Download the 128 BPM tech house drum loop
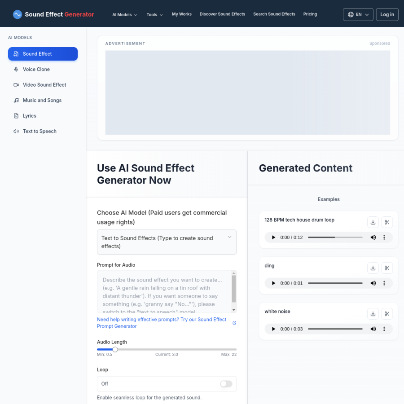 click(373, 222)
